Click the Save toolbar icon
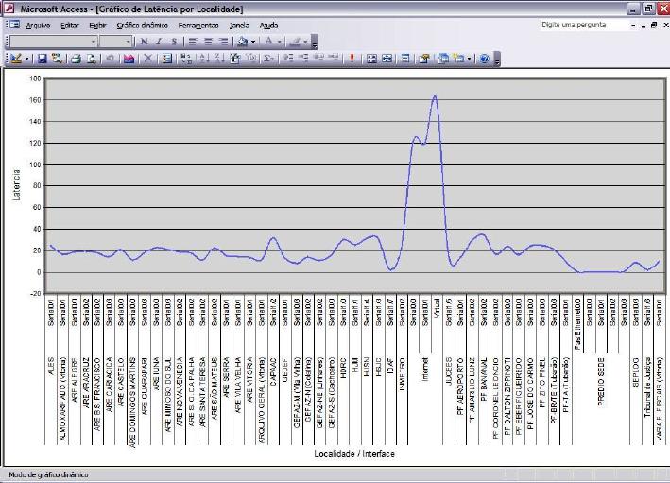Screen dimensions: 670x483 pyautogui.click(x=42, y=59)
